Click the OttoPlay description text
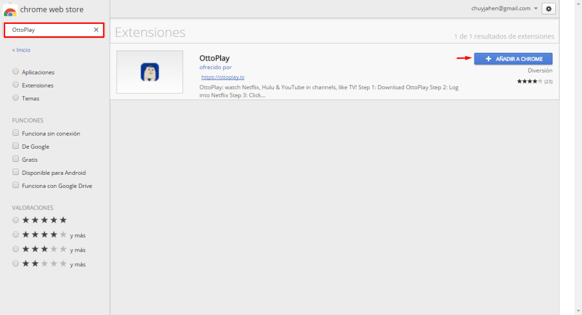This screenshot has width=582, height=315. 329,91
